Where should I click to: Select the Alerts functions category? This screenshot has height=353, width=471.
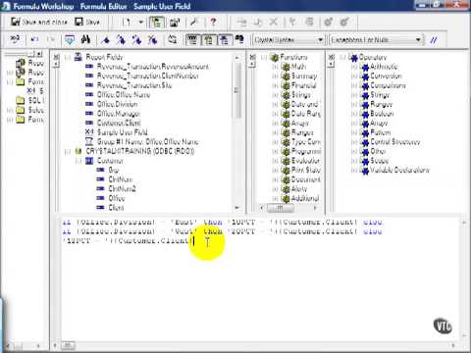coord(299,189)
